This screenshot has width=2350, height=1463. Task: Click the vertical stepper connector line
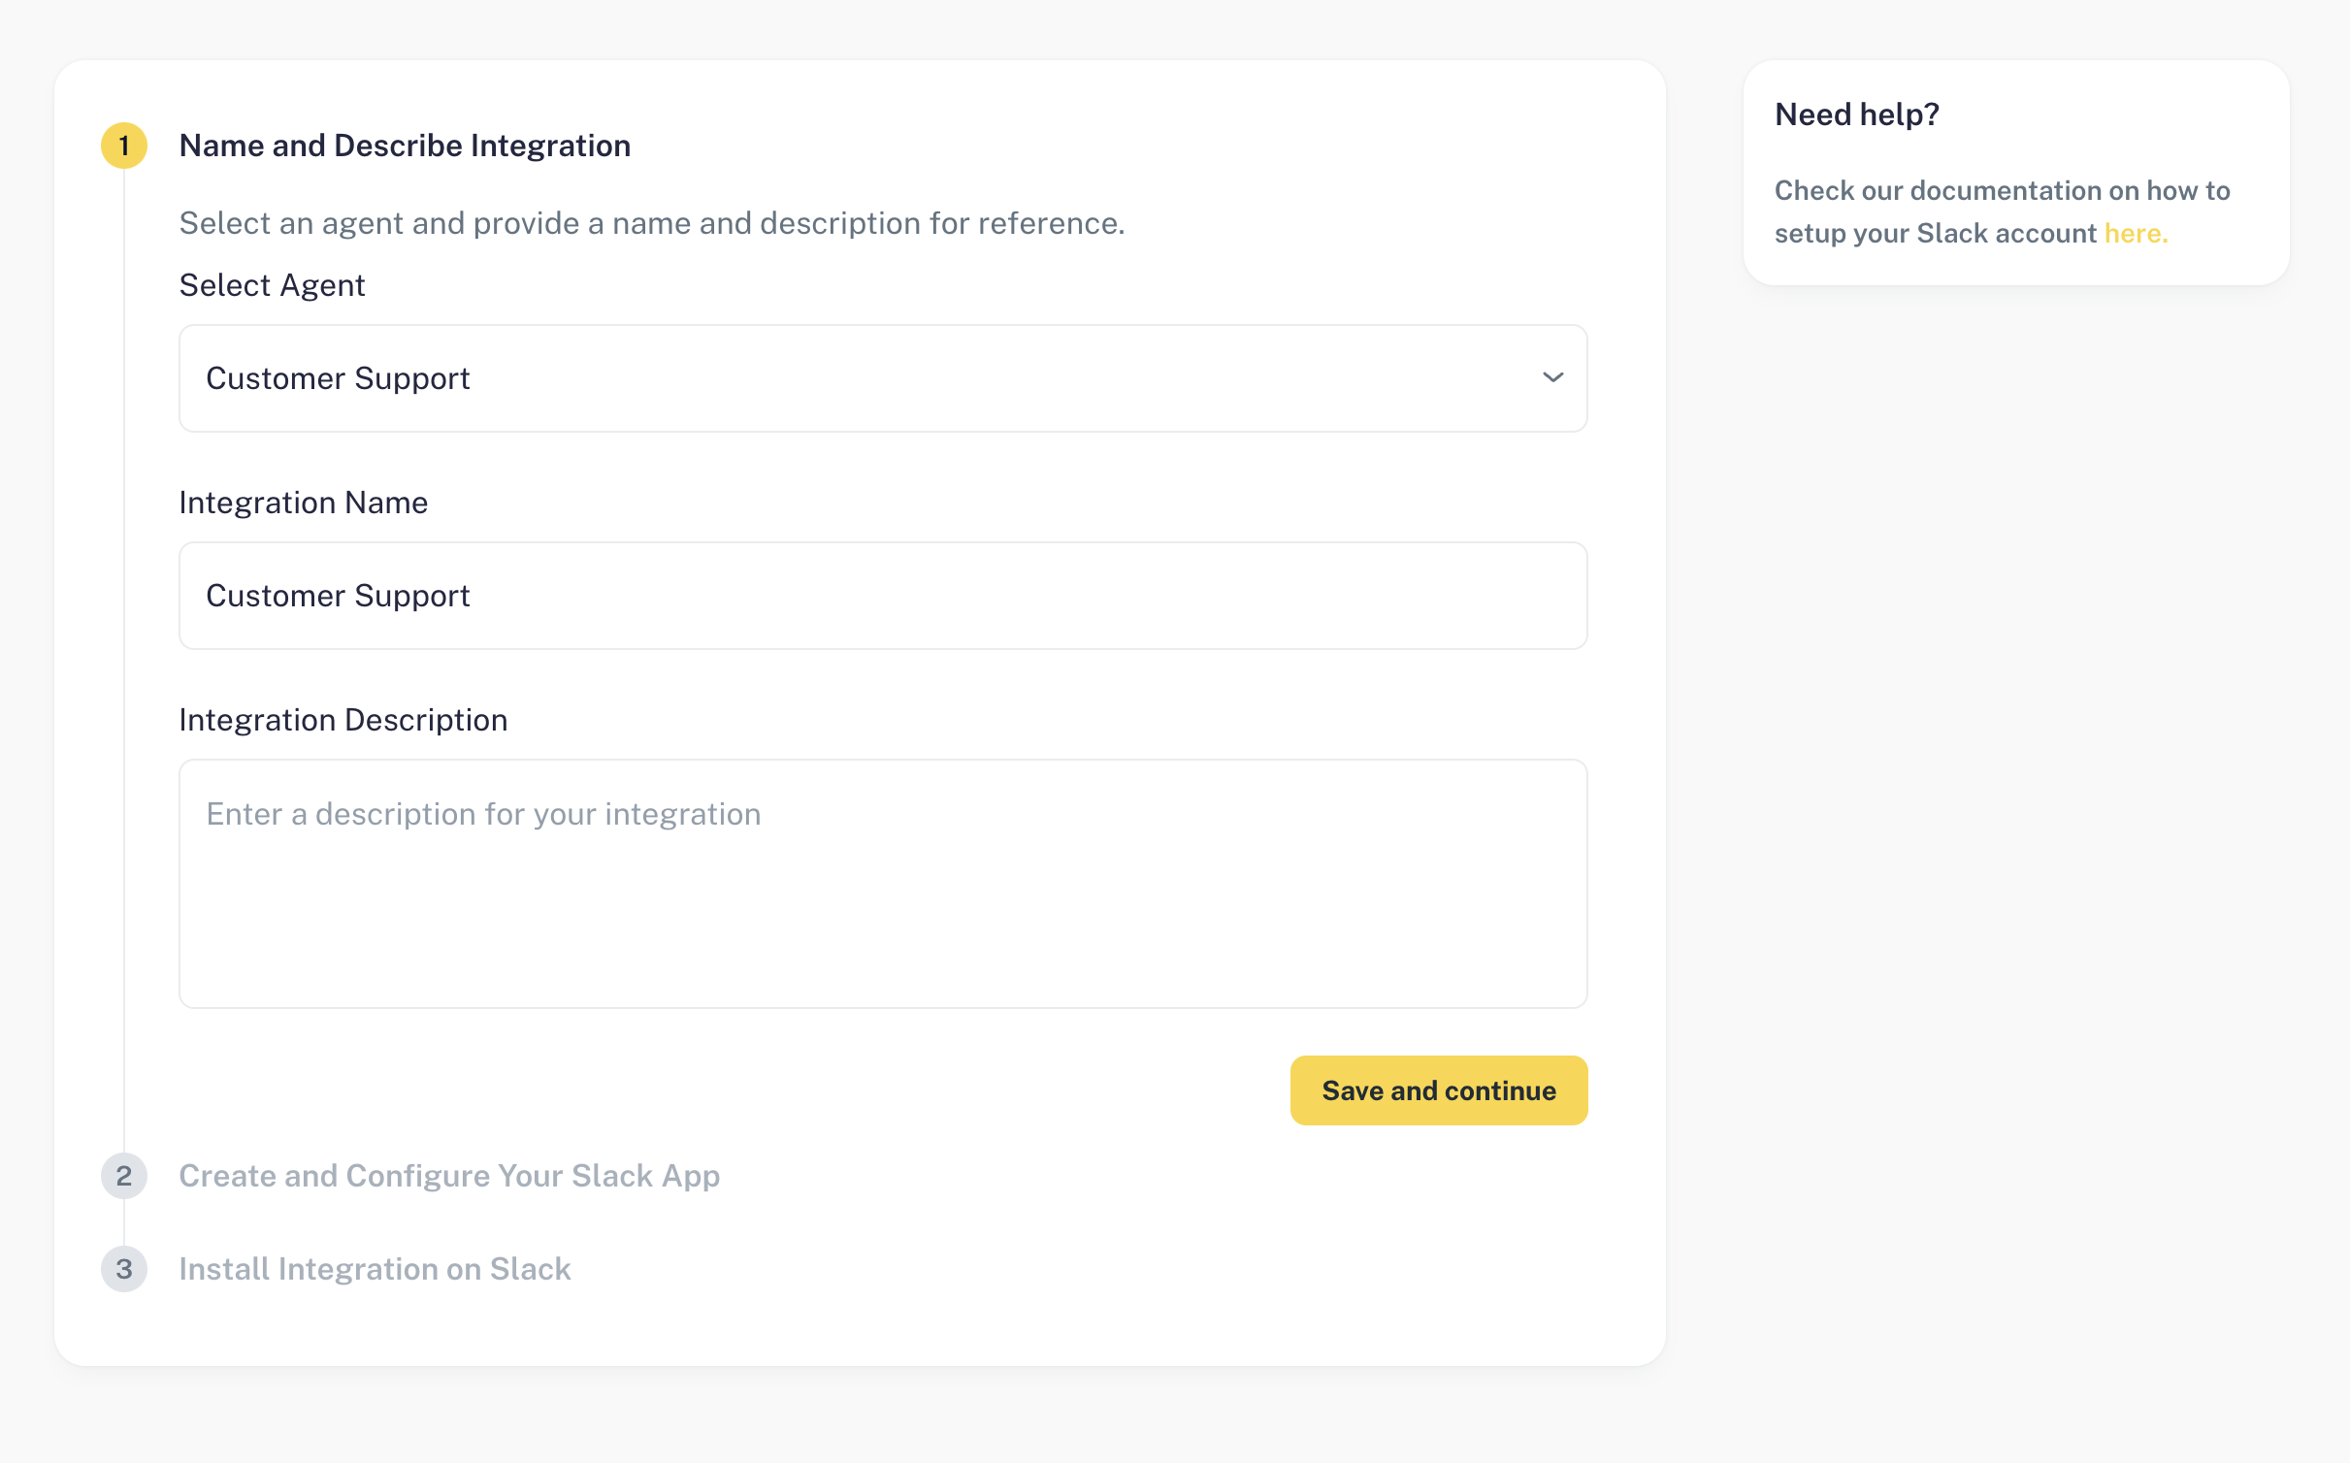tap(124, 660)
